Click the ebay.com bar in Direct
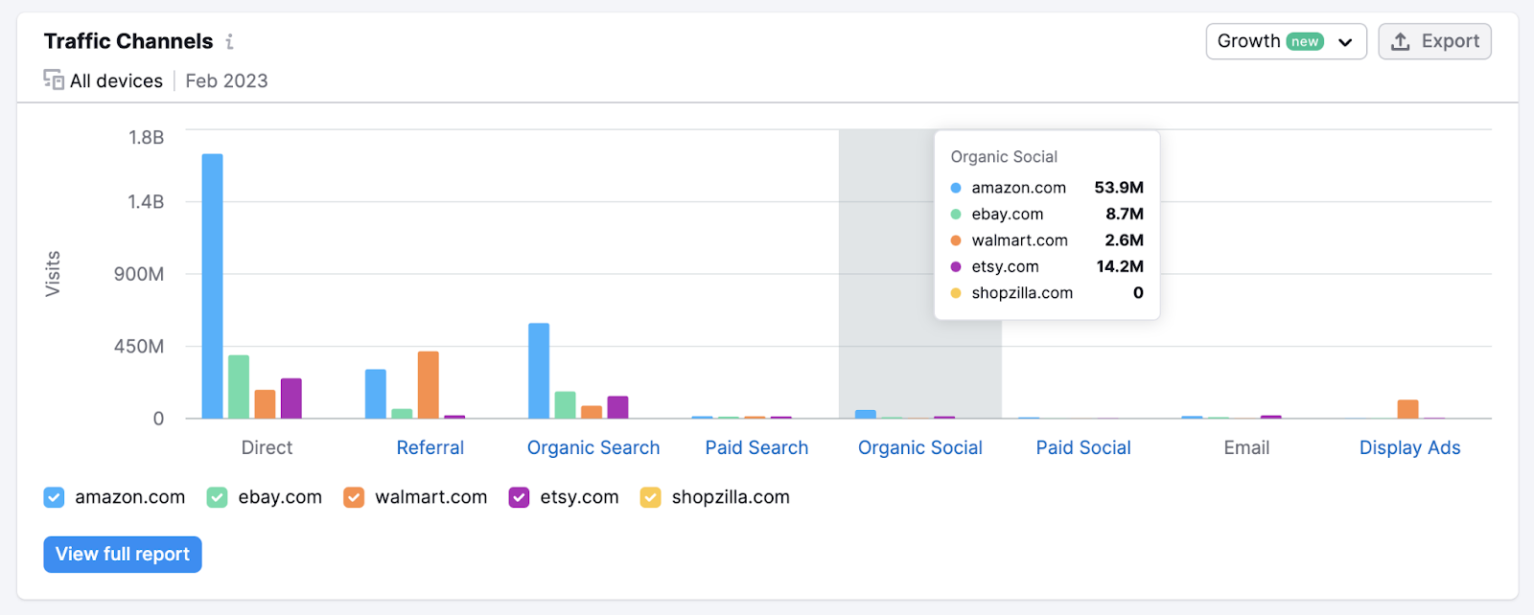1534x615 pixels. coord(239,387)
